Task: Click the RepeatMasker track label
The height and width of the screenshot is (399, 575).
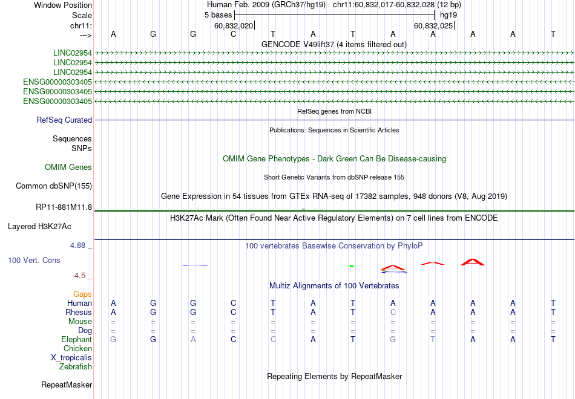Action: click(x=67, y=384)
